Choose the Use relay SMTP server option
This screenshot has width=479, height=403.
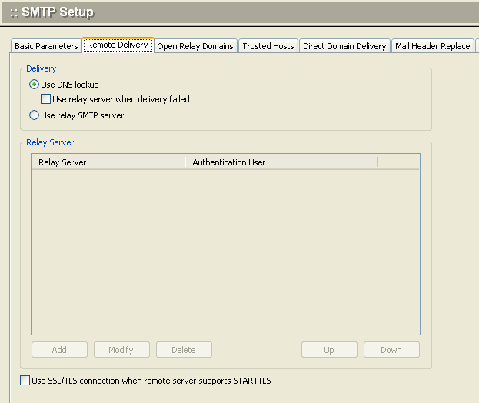tap(34, 115)
